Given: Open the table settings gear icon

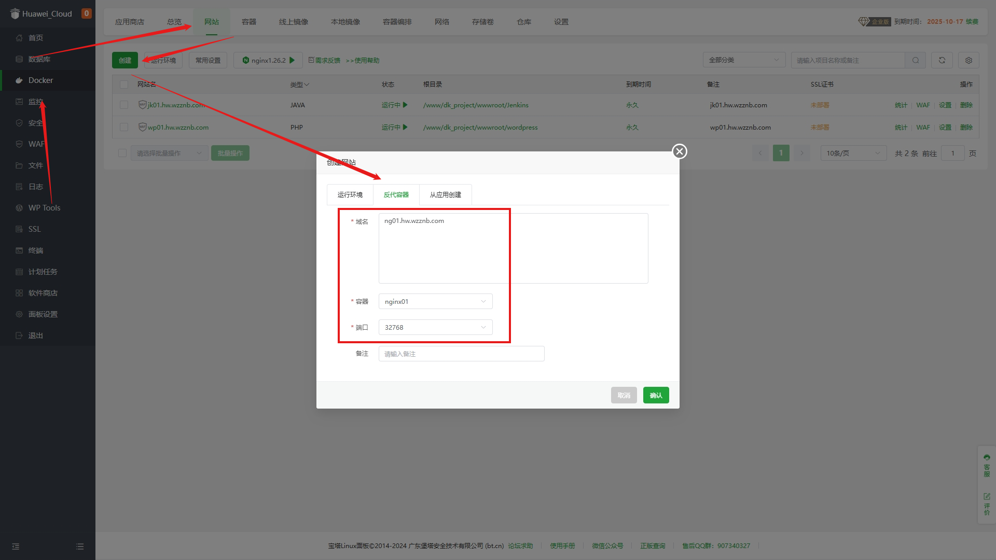Looking at the screenshot, I should pos(969,60).
